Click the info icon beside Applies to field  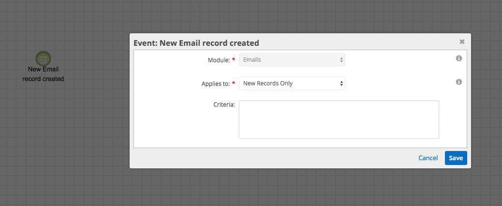click(x=459, y=82)
